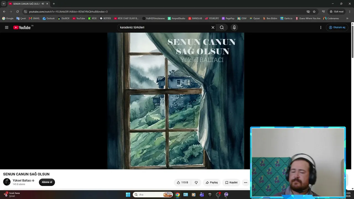Open more actions under the video
The width and height of the screenshot is (354, 199).
point(246,182)
